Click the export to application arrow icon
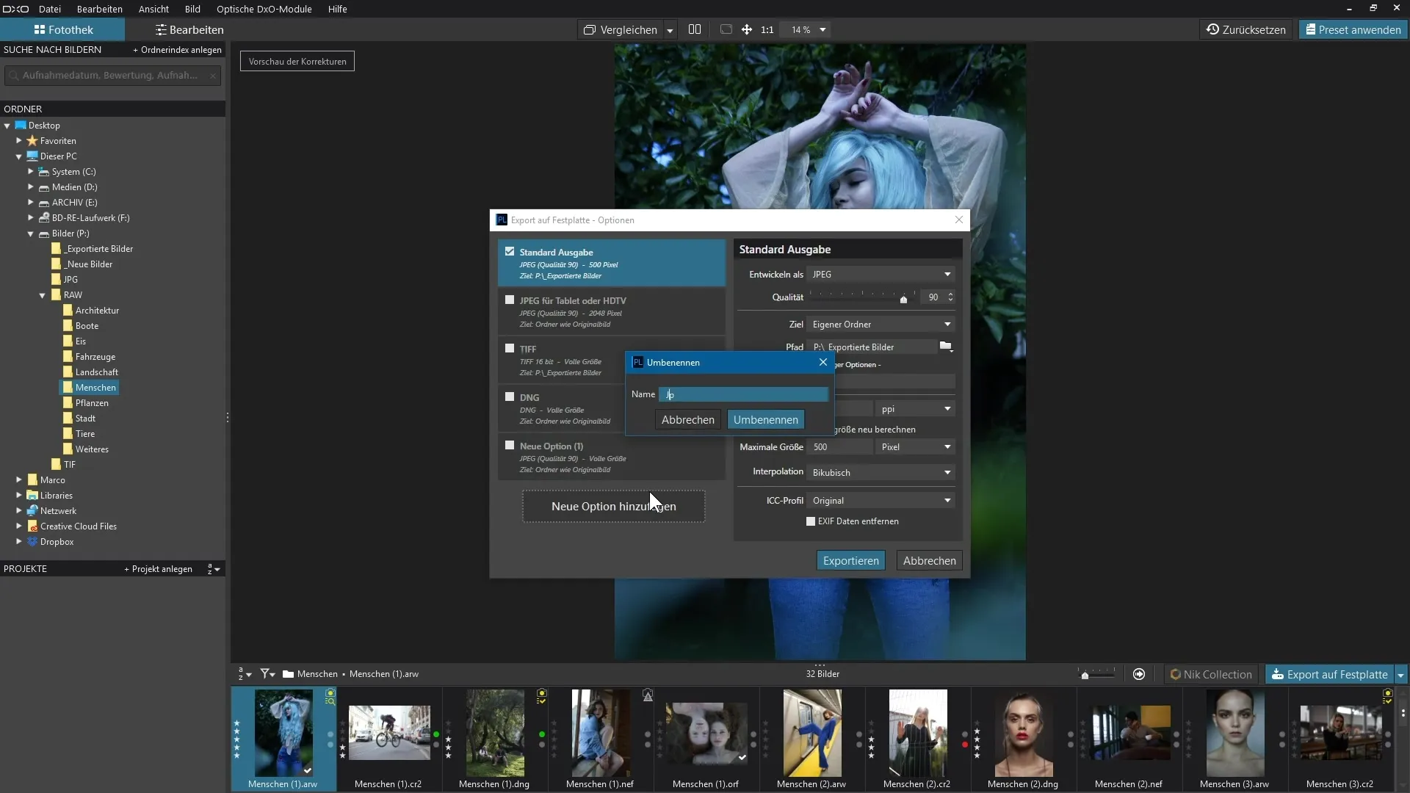Image resolution: width=1410 pixels, height=793 pixels. (x=1139, y=674)
